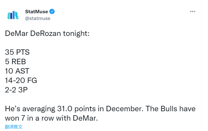Click the word "tonight:" in the tweet

[77, 34]
